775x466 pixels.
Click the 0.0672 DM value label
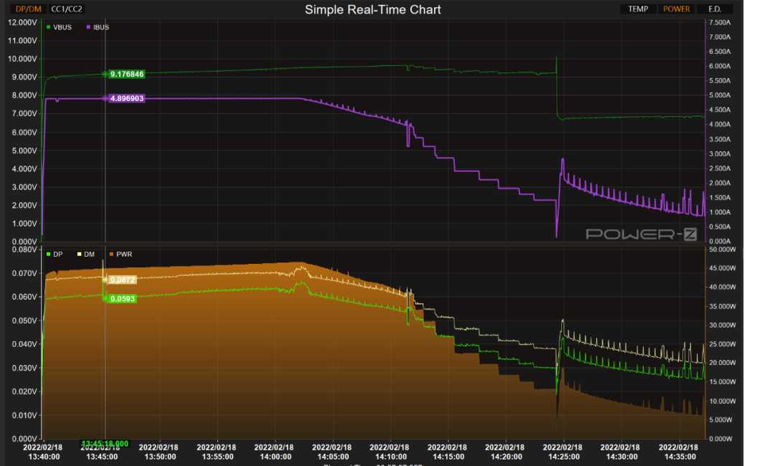[122, 279]
